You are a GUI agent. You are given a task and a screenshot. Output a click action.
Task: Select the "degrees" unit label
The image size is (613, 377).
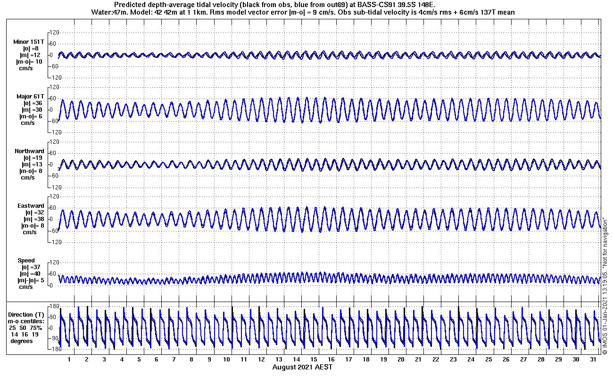[22, 341]
